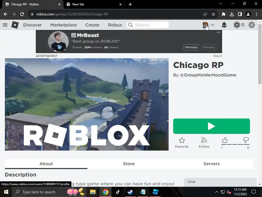Screen dimensions: 262x197
Task: Click the address bar URL
Action: click(72, 14)
